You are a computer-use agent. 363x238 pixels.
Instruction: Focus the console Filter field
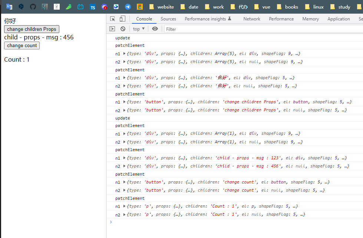(264, 29)
